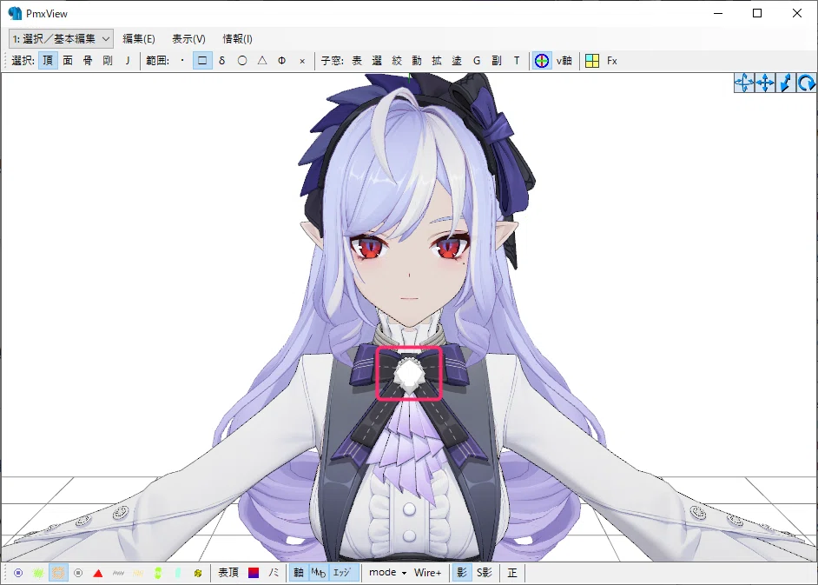
Task: Toggle the Fx effect button
Action: 612,61
